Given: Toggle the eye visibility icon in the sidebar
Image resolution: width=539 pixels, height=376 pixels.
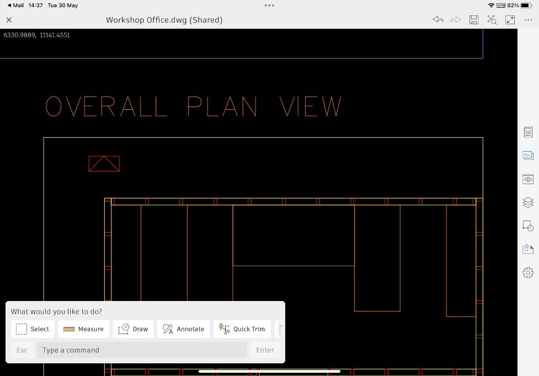Looking at the screenshot, I should 528,179.
